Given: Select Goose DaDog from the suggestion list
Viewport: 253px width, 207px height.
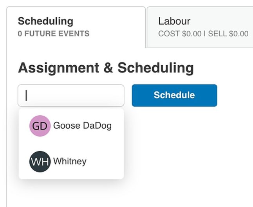Looking at the screenshot, I should click(71, 126).
